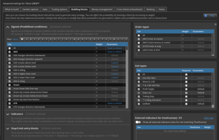The image size is (219, 140).
Task: Uncheck ADX is falling signal
Action: tap(9, 70)
